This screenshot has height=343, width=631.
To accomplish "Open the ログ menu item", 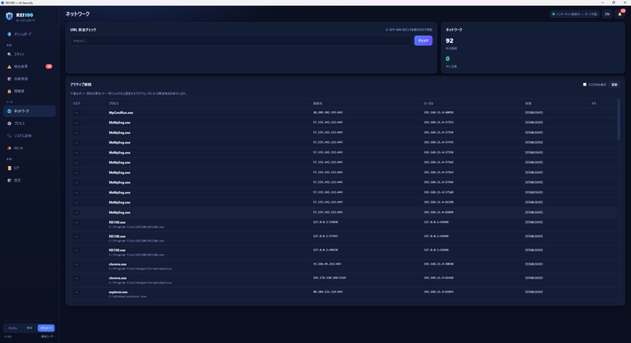I will coord(30,168).
